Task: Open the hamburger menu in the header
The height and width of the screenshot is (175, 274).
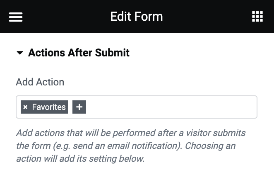Action: 16,17
